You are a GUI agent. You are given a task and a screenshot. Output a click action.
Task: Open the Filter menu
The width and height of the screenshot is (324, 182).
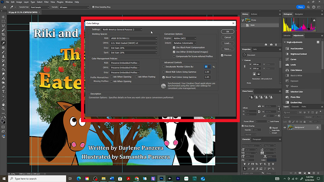(x=46, y=2)
